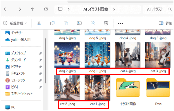Open the 新規作成 dropdown menu
The height and width of the screenshot is (111, 174).
click(15, 23)
